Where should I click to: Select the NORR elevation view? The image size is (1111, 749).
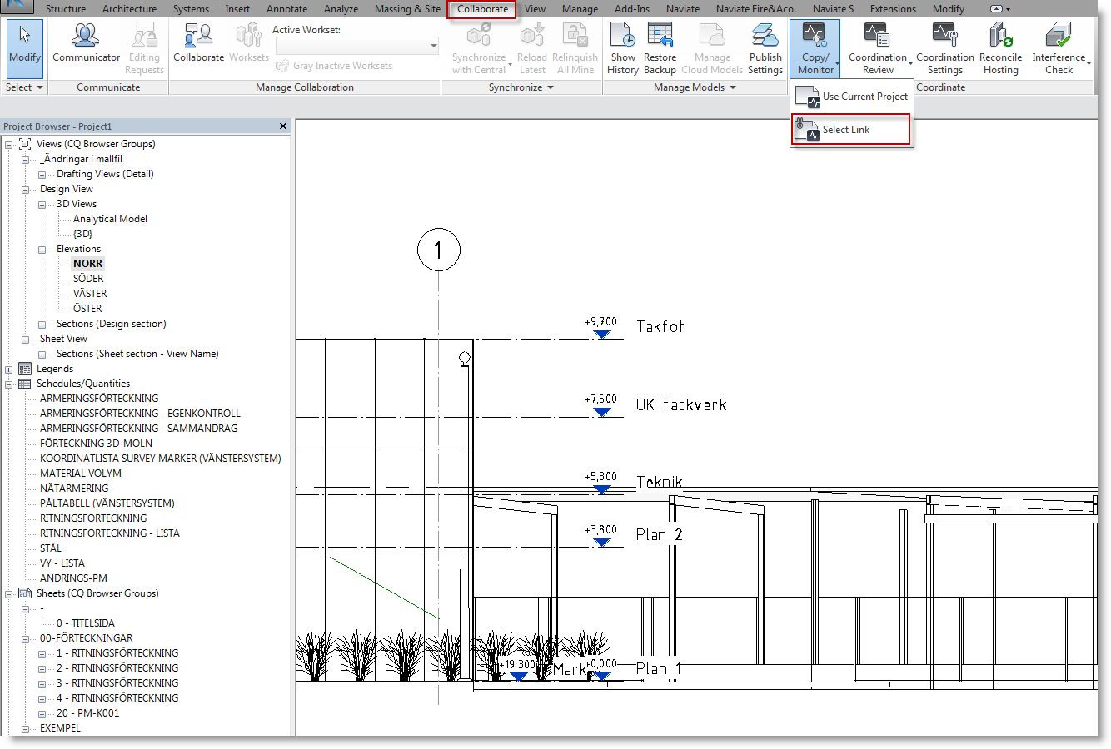pyautogui.click(x=87, y=263)
